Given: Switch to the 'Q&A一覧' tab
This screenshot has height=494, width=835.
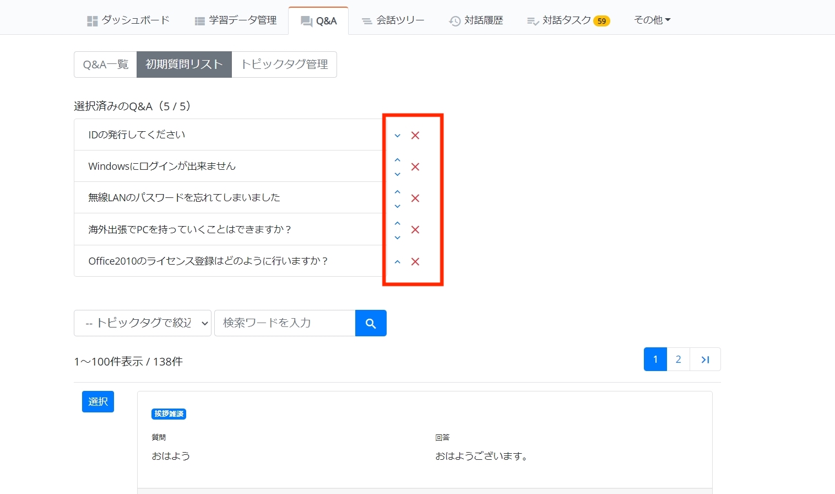Looking at the screenshot, I should [105, 65].
